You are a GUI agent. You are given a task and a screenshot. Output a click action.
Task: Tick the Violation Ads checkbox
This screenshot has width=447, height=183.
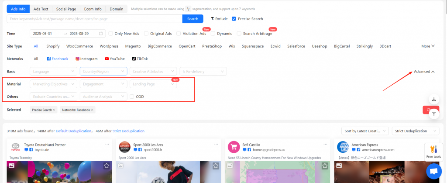[x=179, y=33]
